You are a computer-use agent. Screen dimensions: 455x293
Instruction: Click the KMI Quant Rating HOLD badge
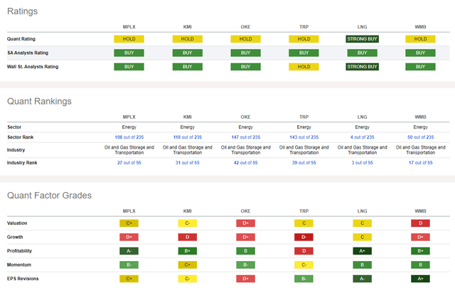coord(188,39)
